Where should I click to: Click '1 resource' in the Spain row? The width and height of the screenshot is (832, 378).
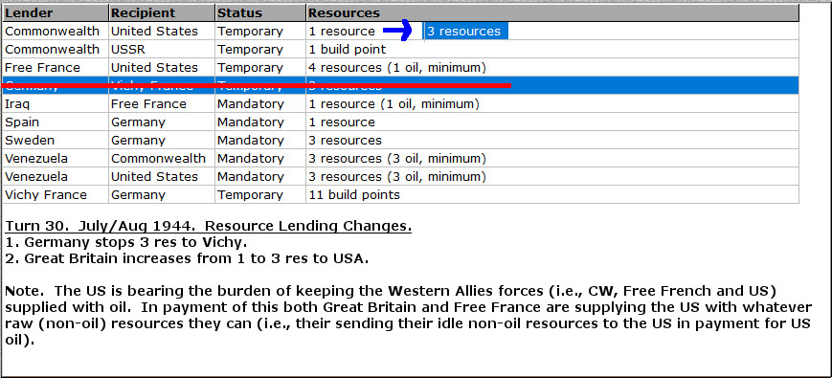[x=552, y=122]
